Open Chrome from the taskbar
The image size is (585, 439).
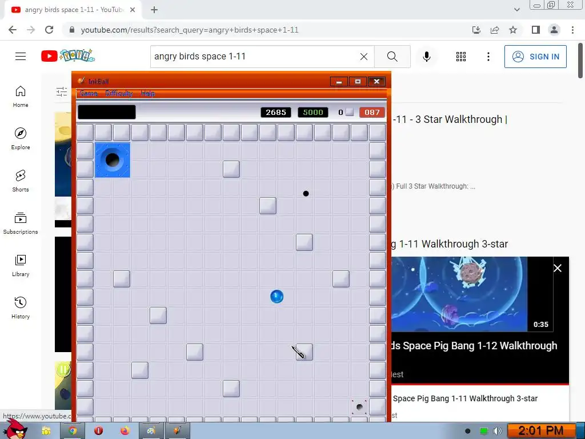[73, 431]
